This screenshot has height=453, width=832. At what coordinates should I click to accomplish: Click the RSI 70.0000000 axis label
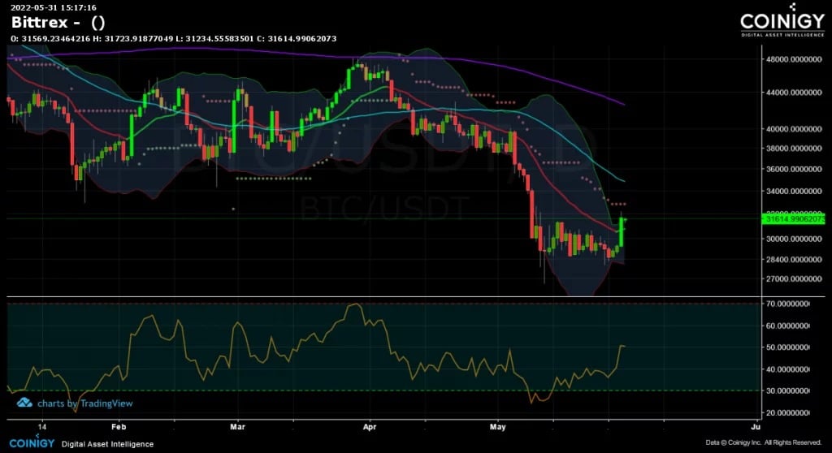coord(787,304)
